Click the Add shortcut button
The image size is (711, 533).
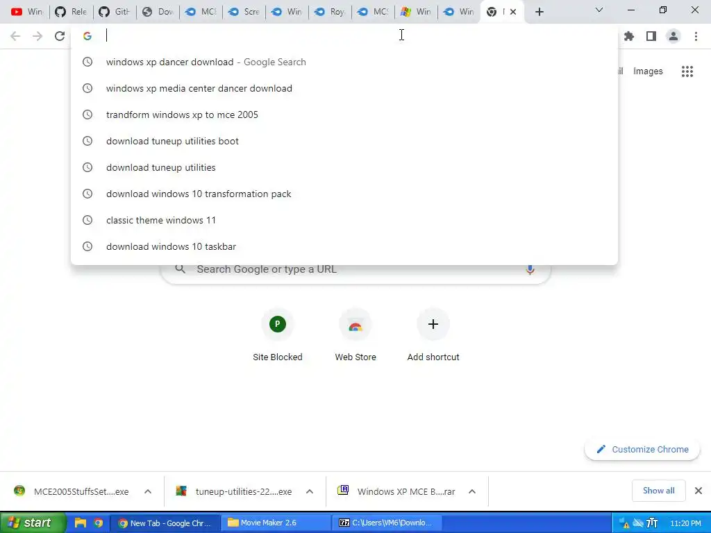point(433,335)
